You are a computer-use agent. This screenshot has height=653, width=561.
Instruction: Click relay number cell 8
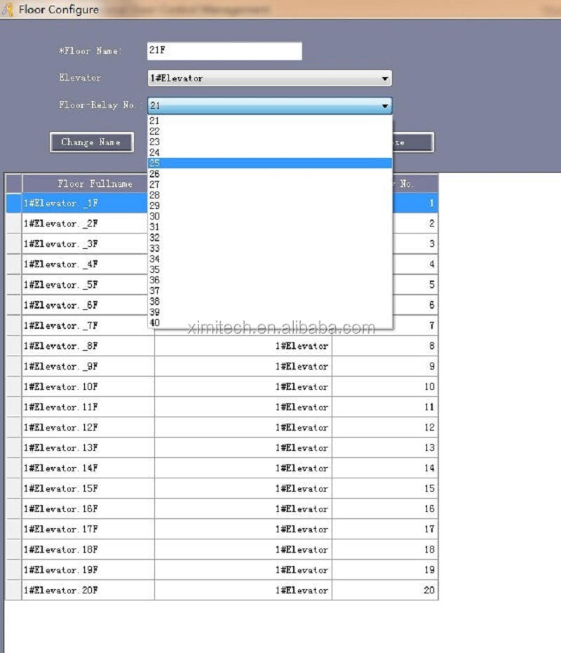pos(385,346)
